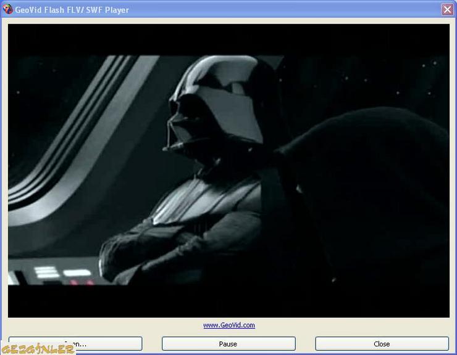457x355 pixels.
Task: Click the Open... button
Action: point(75,344)
